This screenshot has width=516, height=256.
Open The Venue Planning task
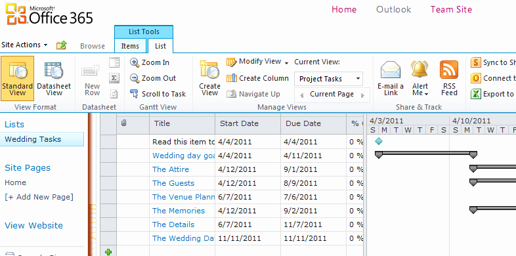pos(183,197)
